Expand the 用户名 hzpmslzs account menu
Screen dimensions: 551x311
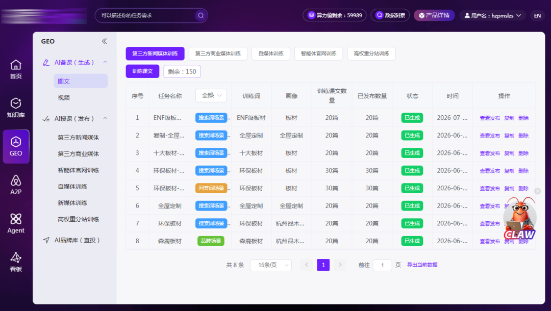click(492, 15)
